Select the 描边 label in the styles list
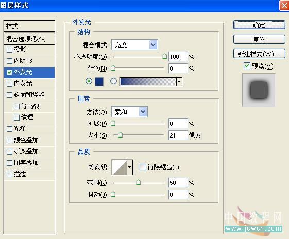This screenshot has height=239, width=289. 20,174
